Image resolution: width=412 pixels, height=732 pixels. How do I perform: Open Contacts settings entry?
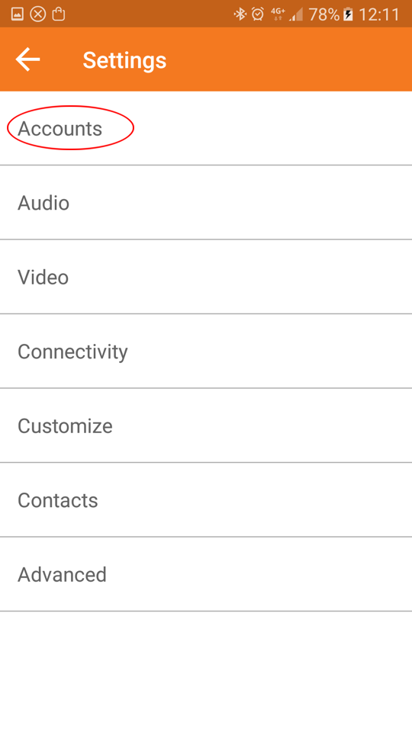tap(206, 500)
